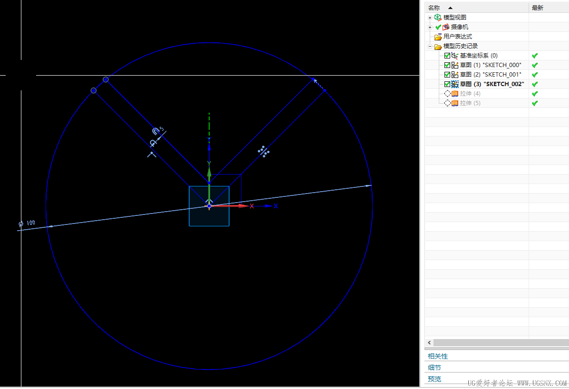The width and height of the screenshot is (569, 389).
Task: Click the green Y axis arrow handle
Action: pos(209,172)
